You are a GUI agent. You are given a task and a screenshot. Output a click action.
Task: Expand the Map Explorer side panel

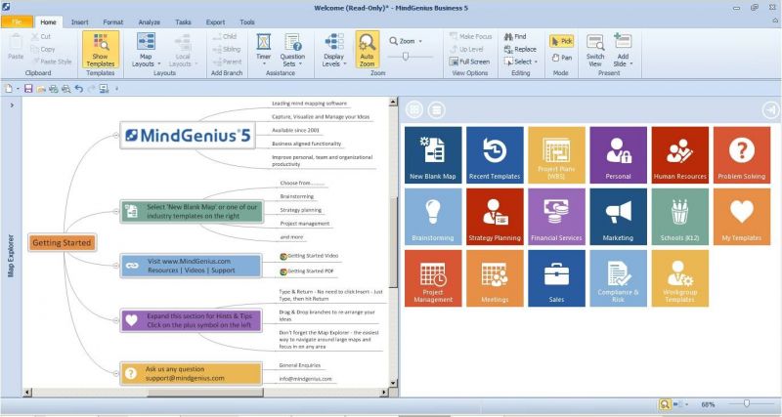coord(12,105)
